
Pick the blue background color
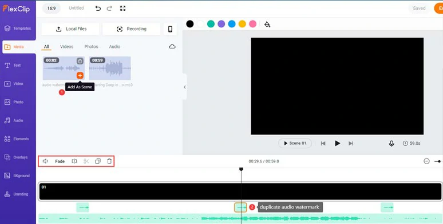[232, 24]
